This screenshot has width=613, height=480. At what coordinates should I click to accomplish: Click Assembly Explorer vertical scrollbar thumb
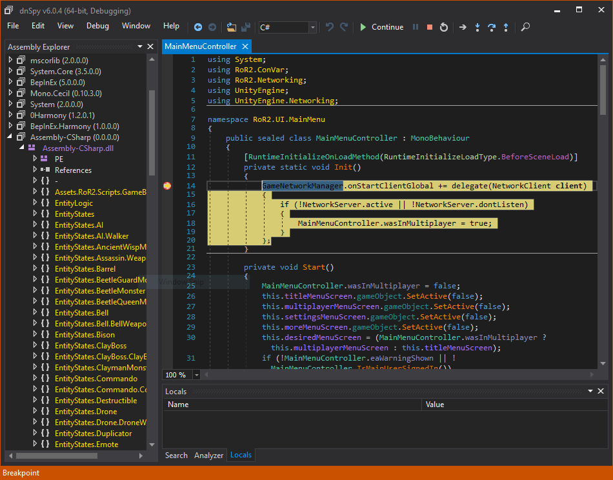coord(152,133)
